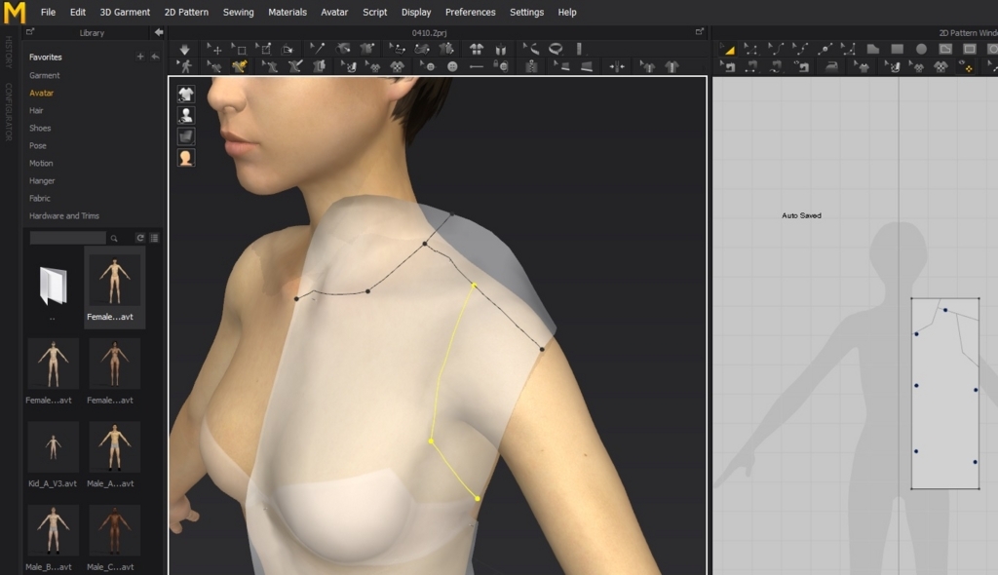This screenshot has width=998, height=575.
Task: Select Edit Sewing in the 2D toolbar
Action: (727, 66)
